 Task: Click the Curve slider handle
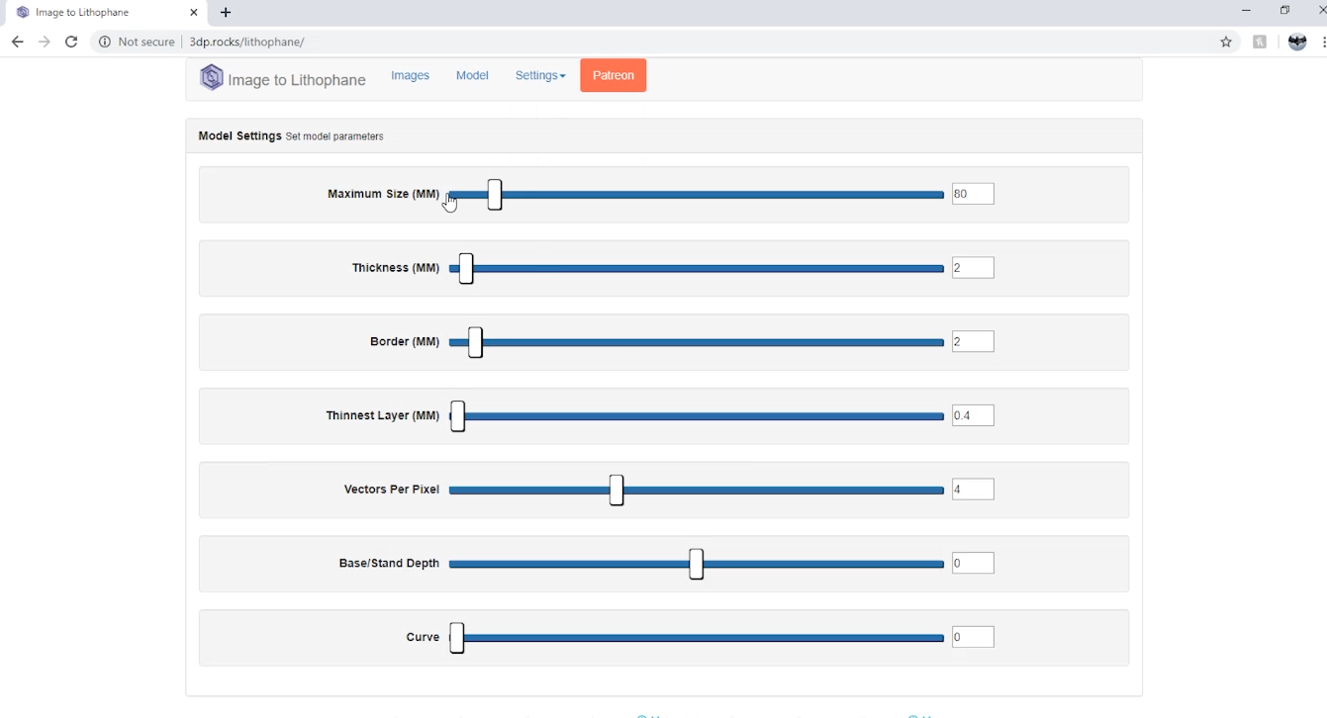(457, 638)
